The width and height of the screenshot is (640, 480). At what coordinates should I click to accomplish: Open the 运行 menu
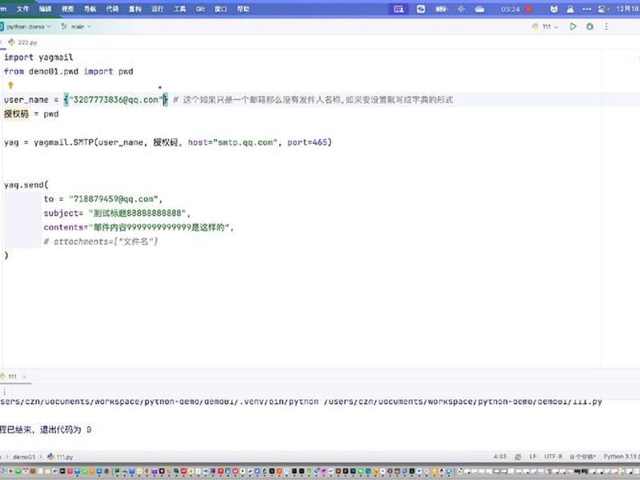point(157,9)
